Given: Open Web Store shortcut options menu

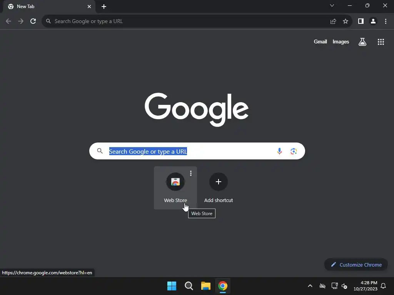Looking at the screenshot, I should (x=191, y=173).
